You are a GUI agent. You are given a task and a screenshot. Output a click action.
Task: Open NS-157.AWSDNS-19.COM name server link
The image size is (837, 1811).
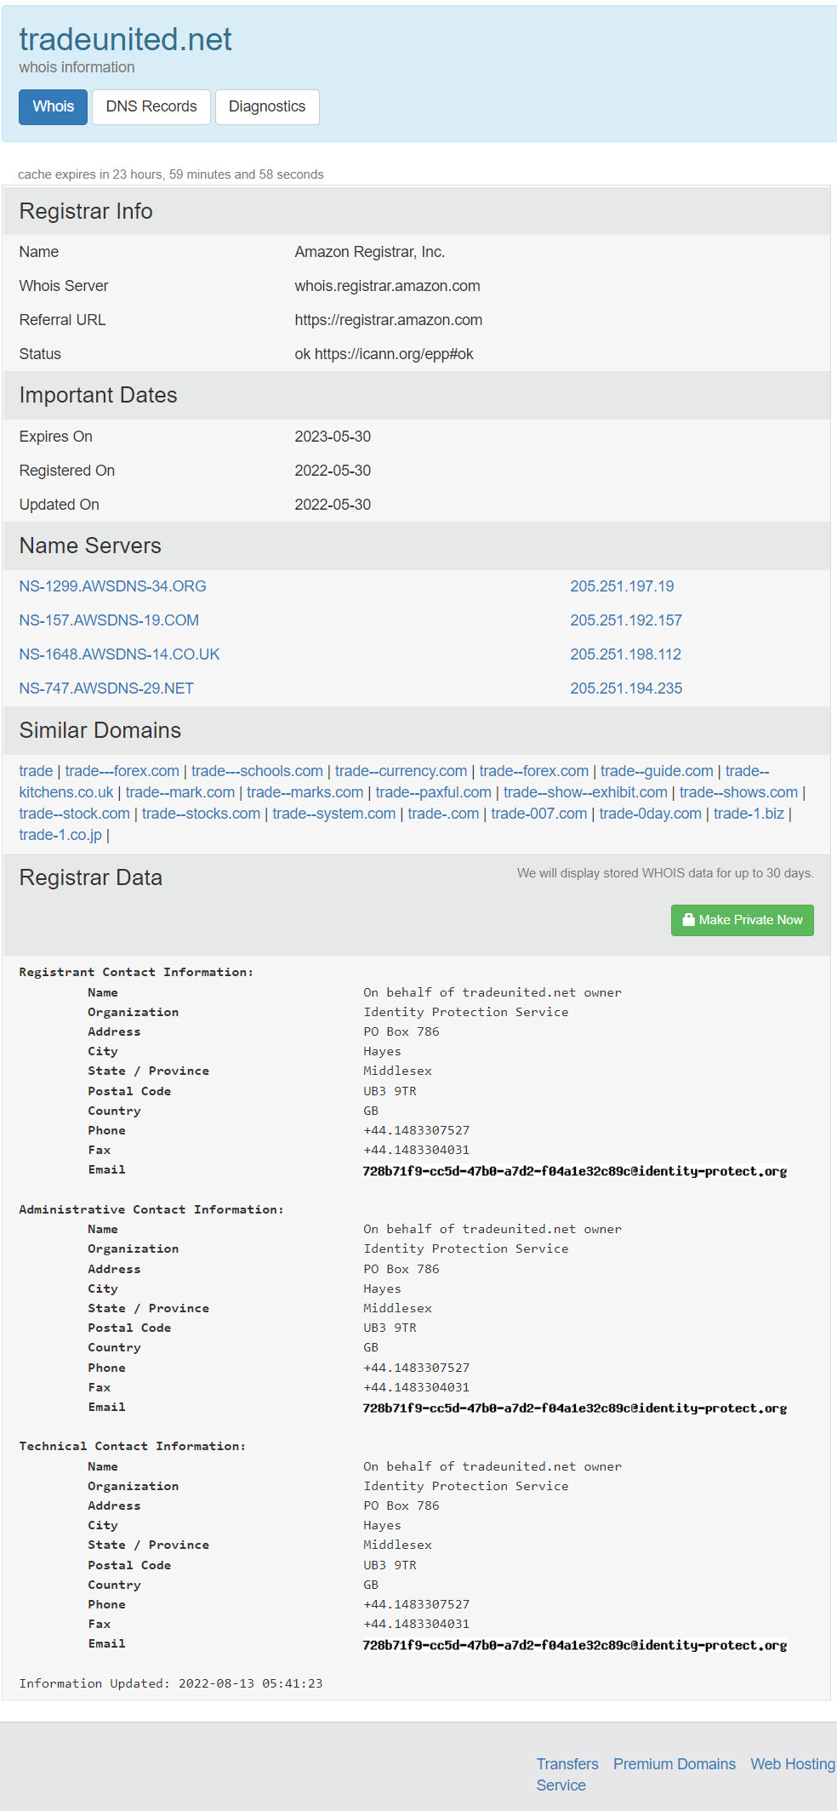(x=109, y=620)
